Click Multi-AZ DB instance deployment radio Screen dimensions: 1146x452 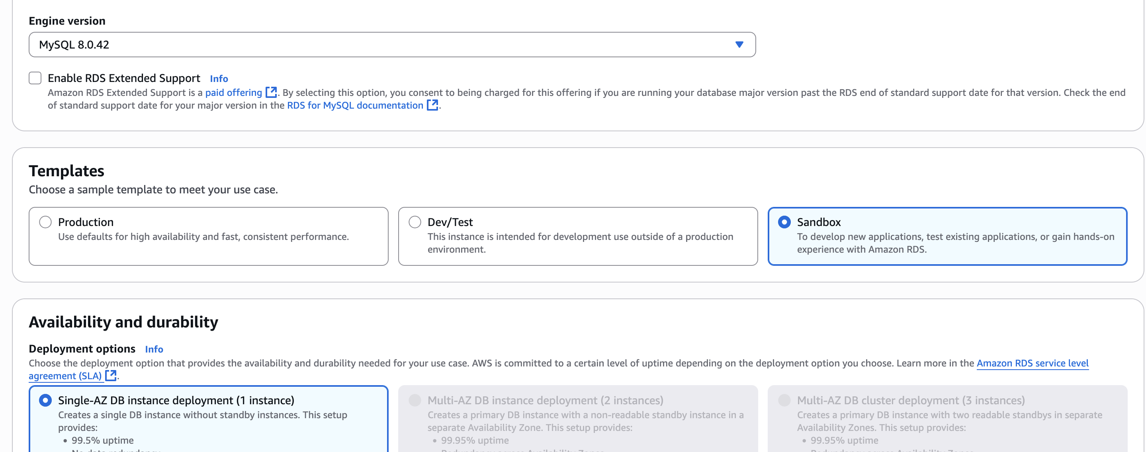pos(415,400)
